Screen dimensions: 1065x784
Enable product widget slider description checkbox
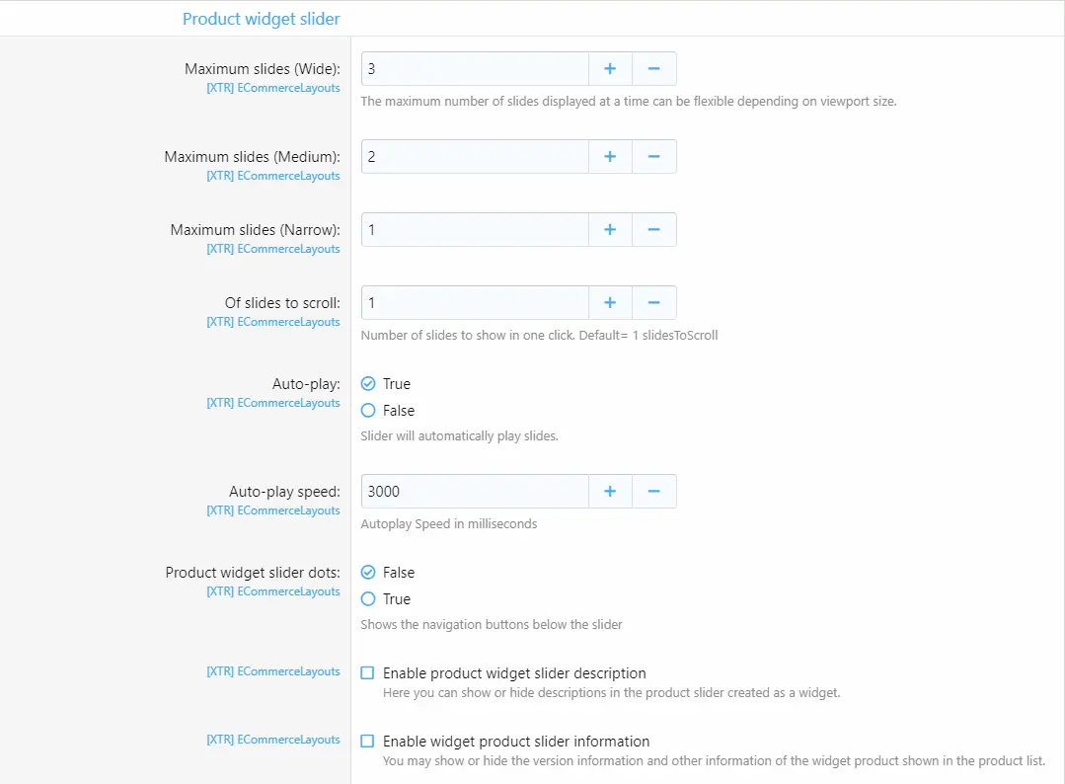(367, 673)
